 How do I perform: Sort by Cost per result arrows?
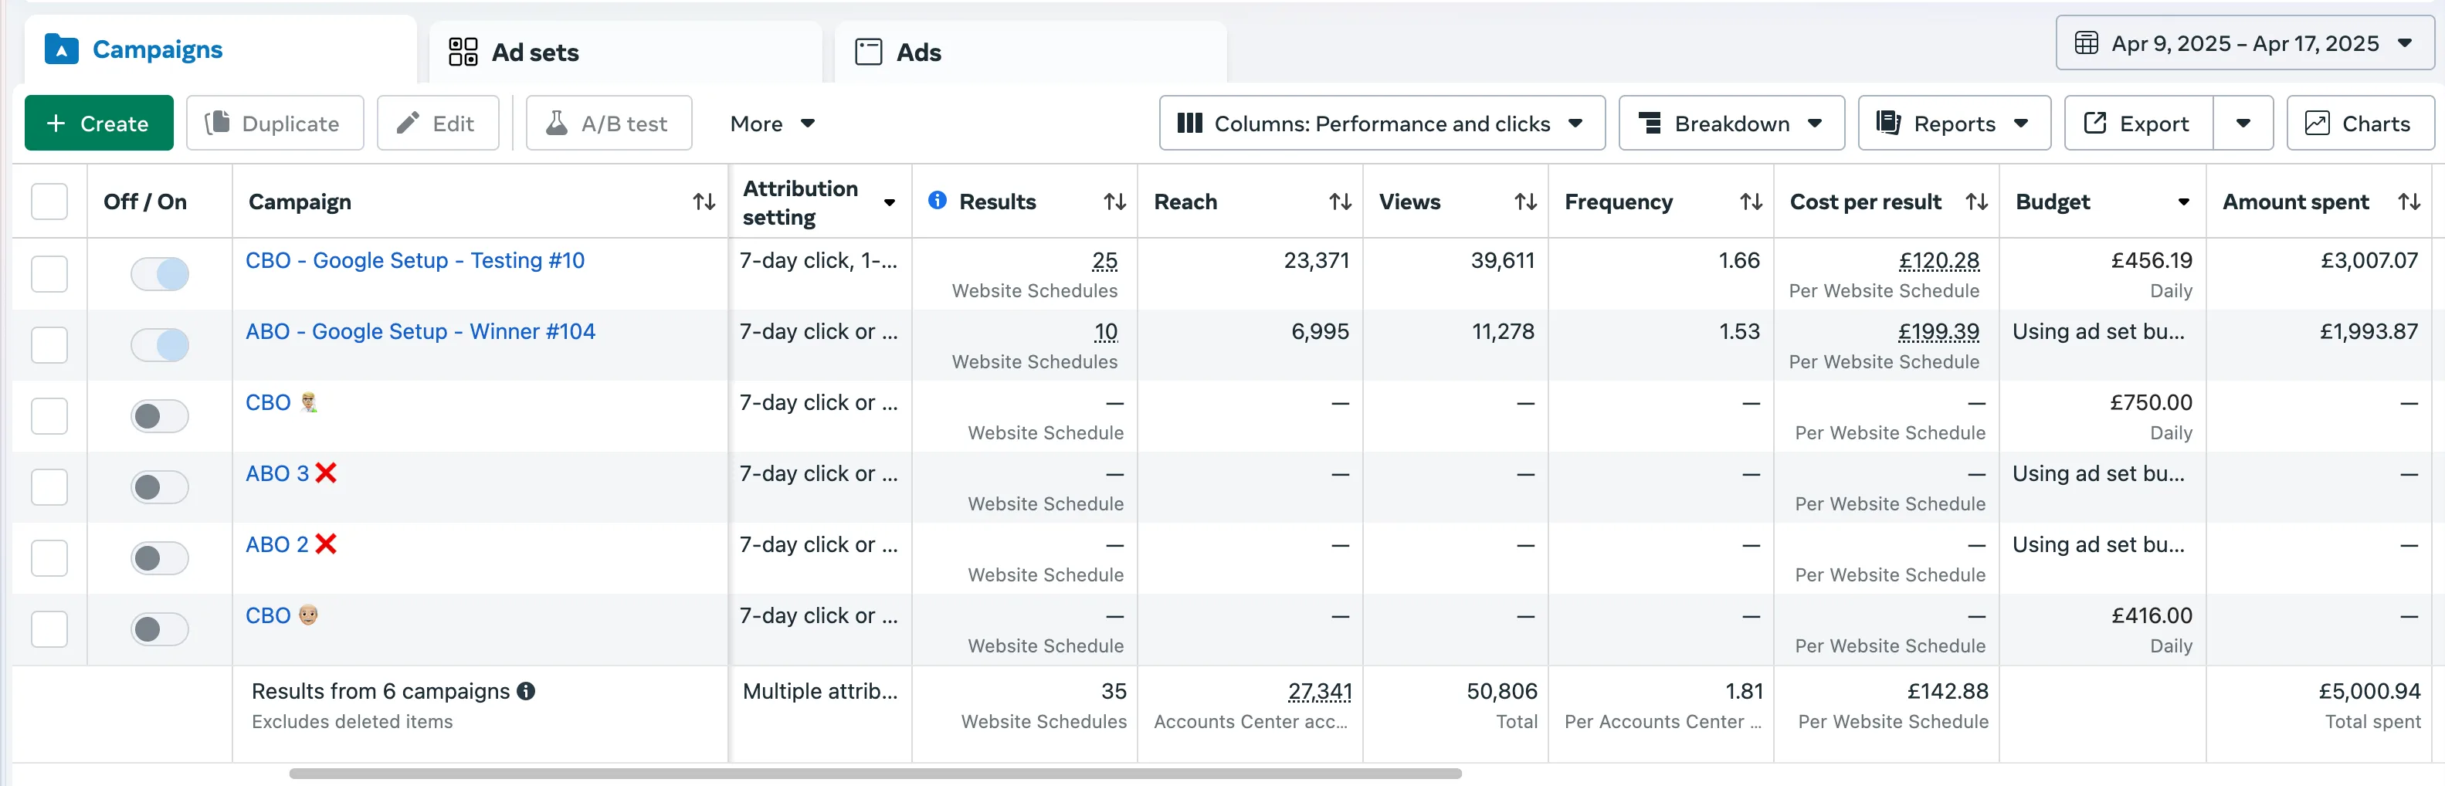coord(1976,202)
